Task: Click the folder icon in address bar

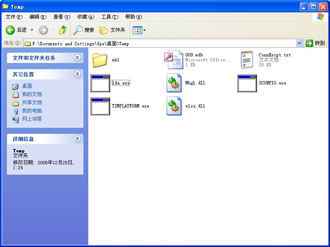Action: (28, 44)
